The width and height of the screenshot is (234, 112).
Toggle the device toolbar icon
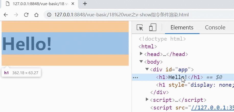point(153,27)
